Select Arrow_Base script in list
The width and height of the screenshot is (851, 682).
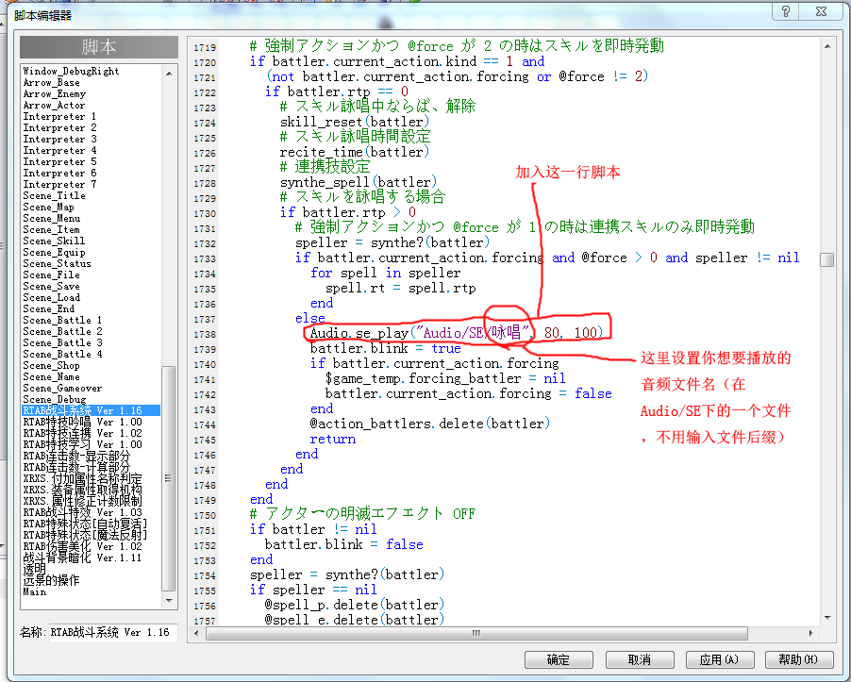click(x=52, y=82)
